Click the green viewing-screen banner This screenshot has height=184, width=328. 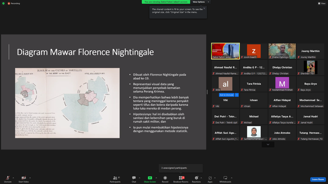pos(166,2)
